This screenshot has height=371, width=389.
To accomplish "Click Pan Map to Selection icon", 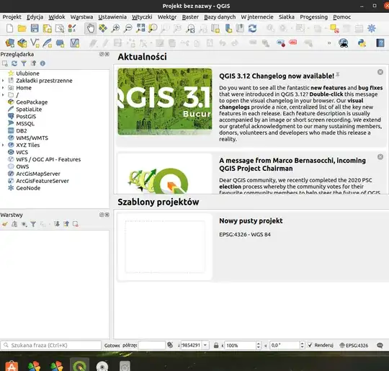I will tap(103, 28).
